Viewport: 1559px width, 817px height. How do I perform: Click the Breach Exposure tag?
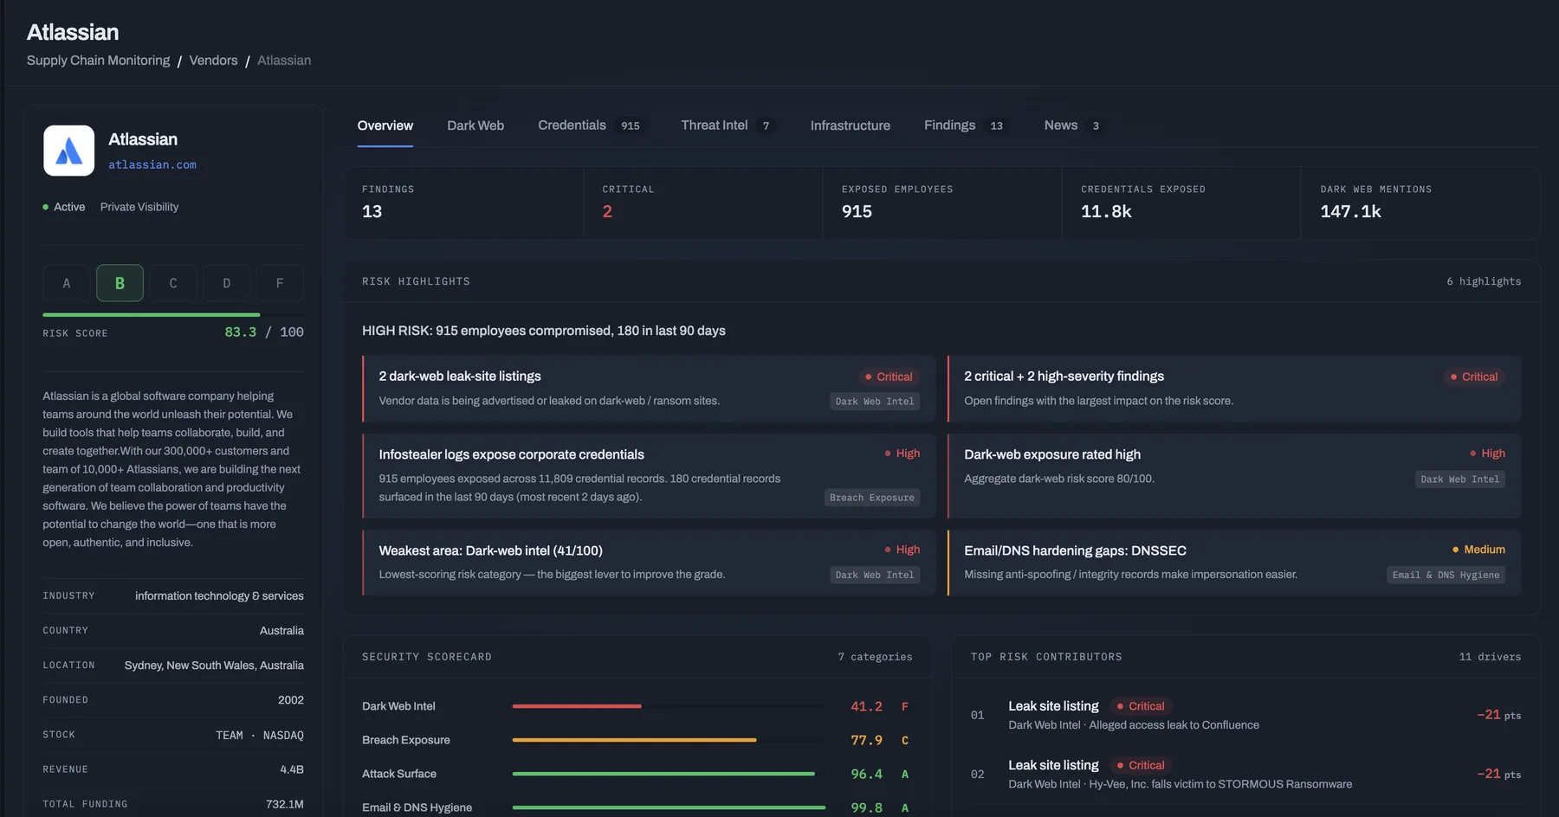click(872, 498)
